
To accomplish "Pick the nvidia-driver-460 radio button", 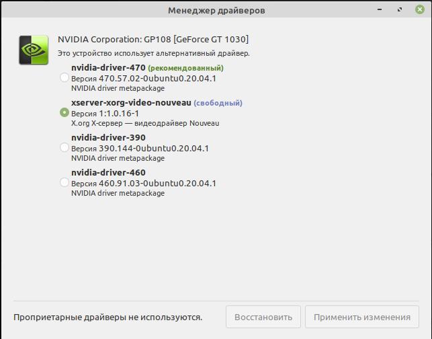I will [64, 182].
